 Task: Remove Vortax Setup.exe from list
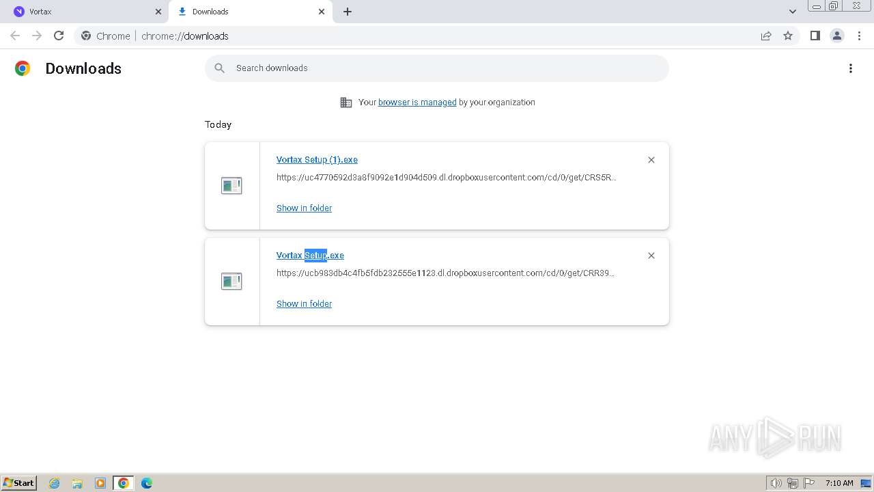(x=651, y=256)
